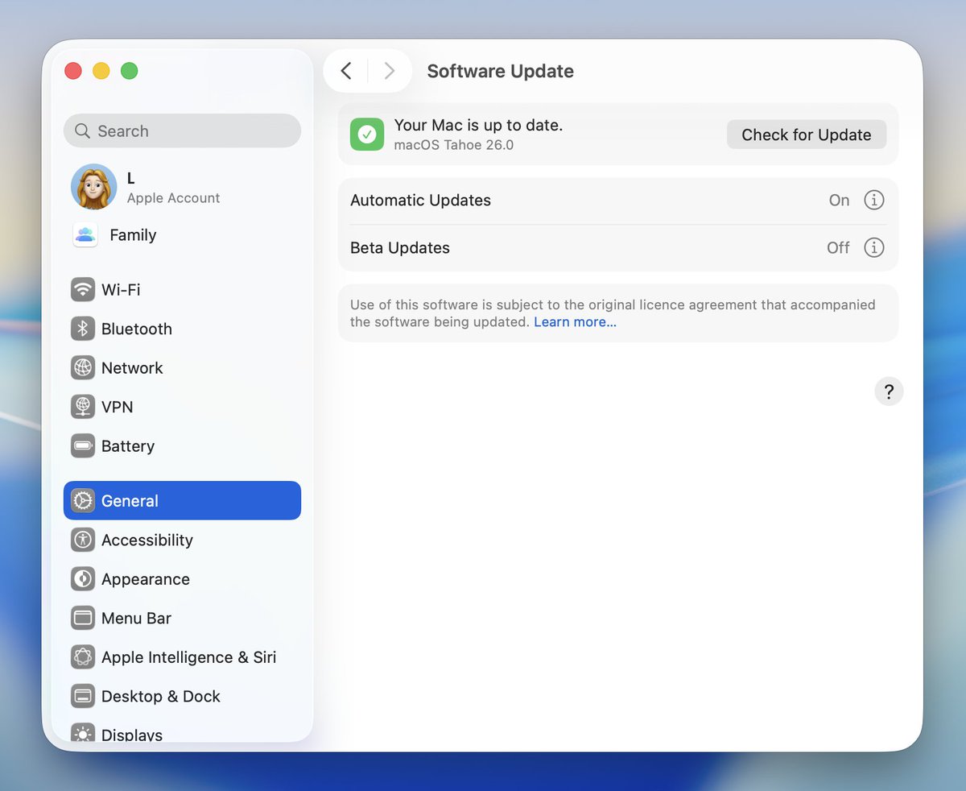Click the 'Appearance' label in sidebar
The height and width of the screenshot is (791, 966).
point(146,579)
